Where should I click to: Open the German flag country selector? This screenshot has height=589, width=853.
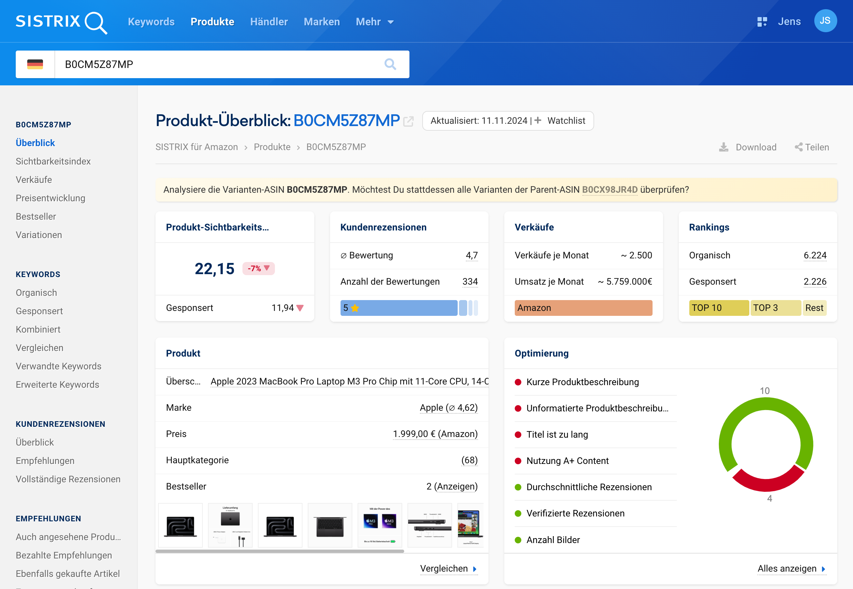[35, 64]
